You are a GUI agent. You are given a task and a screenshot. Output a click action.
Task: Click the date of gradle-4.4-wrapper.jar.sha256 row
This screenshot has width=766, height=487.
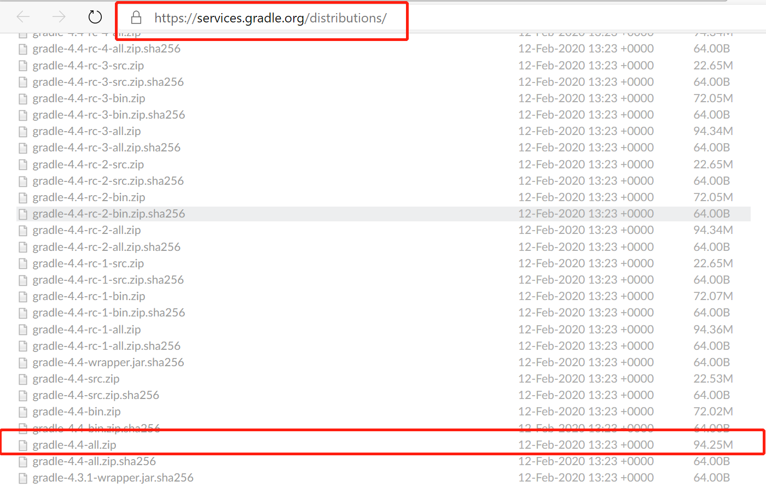pos(586,362)
